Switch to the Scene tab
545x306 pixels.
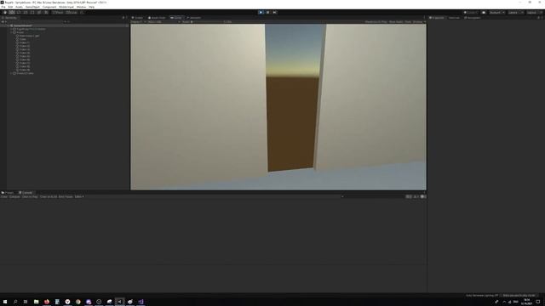[138, 18]
